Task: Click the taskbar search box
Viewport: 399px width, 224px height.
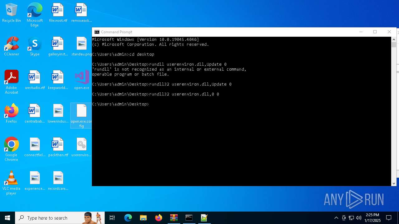Action: tap(60, 218)
